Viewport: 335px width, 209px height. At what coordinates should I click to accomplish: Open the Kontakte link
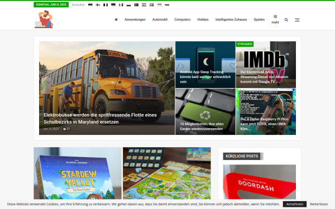click(78, 5)
